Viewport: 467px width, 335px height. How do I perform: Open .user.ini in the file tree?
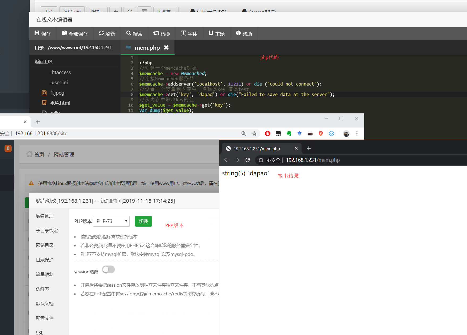click(59, 82)
